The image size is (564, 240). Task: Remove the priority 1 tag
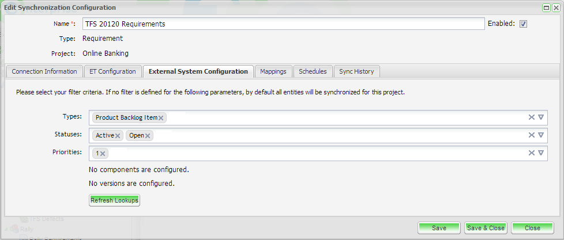[x=103, y=154]
